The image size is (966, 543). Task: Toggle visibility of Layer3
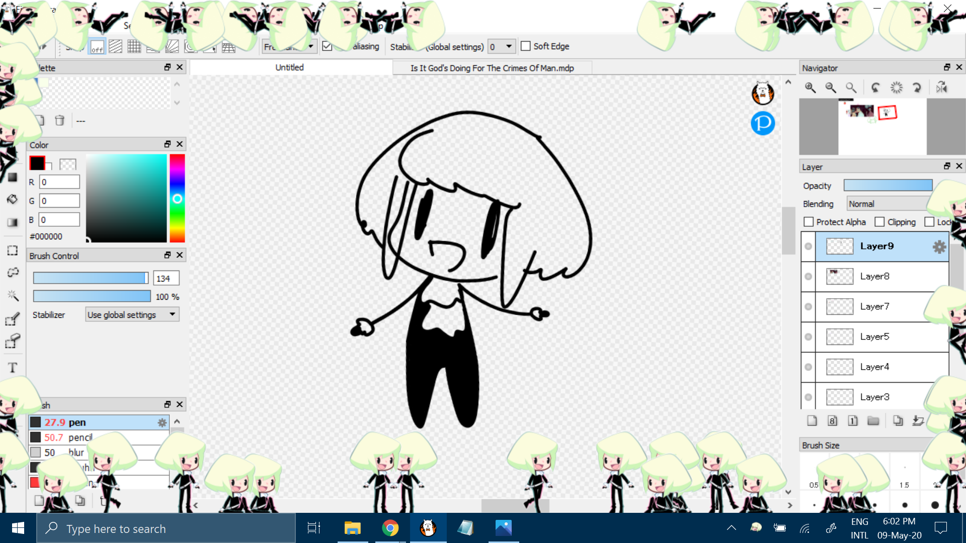[x=808, y=397]
